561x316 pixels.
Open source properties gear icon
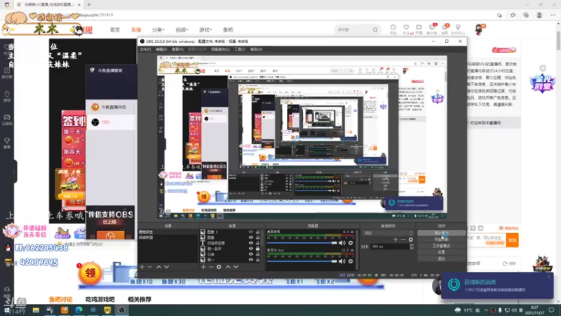tap(219, 267)
